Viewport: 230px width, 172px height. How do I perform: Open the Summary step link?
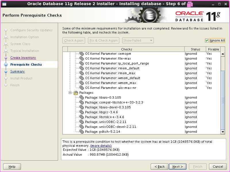coord(18,71)
